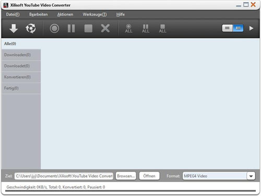Click the Stop ALL icon
This screenshot has width=261, height=196.
(x=162, y=29)
